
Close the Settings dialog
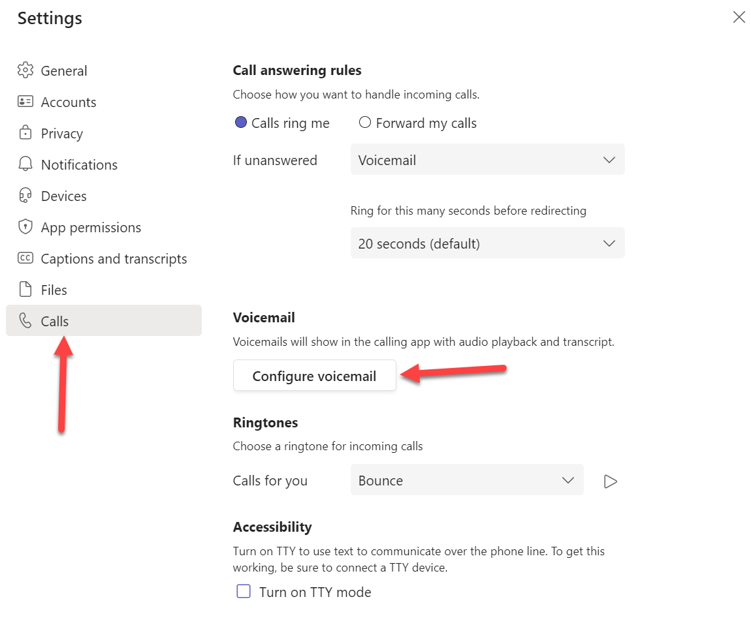[x=739, y=18]
